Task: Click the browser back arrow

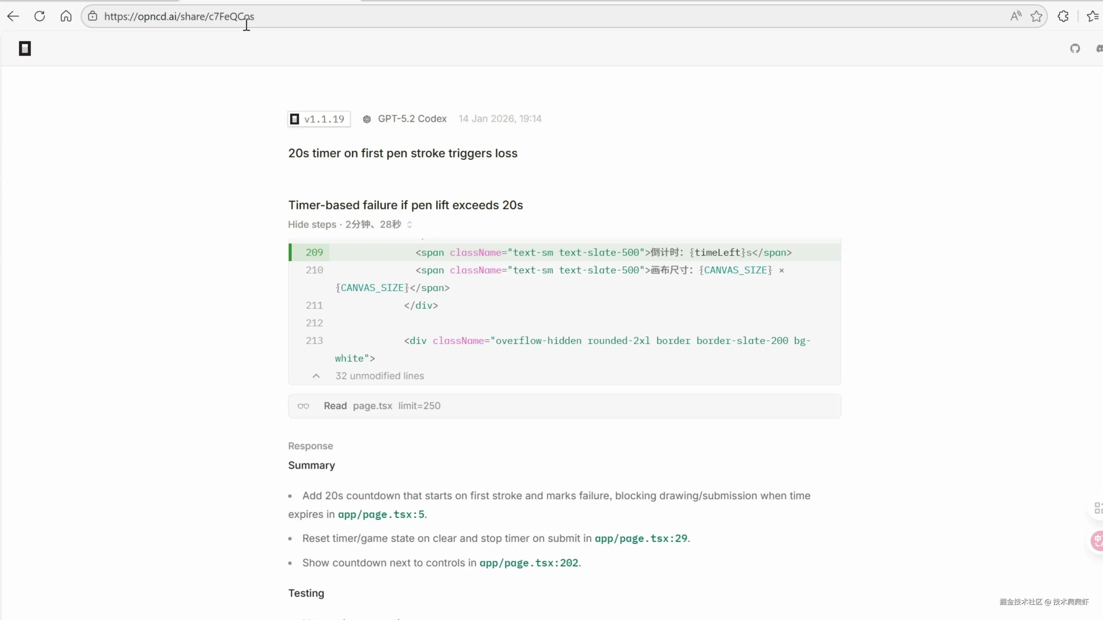Action: click(13, 16)
